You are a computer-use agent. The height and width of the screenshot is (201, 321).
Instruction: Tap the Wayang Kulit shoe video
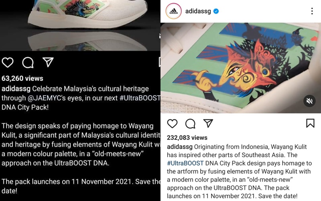[x=241, y=68]
